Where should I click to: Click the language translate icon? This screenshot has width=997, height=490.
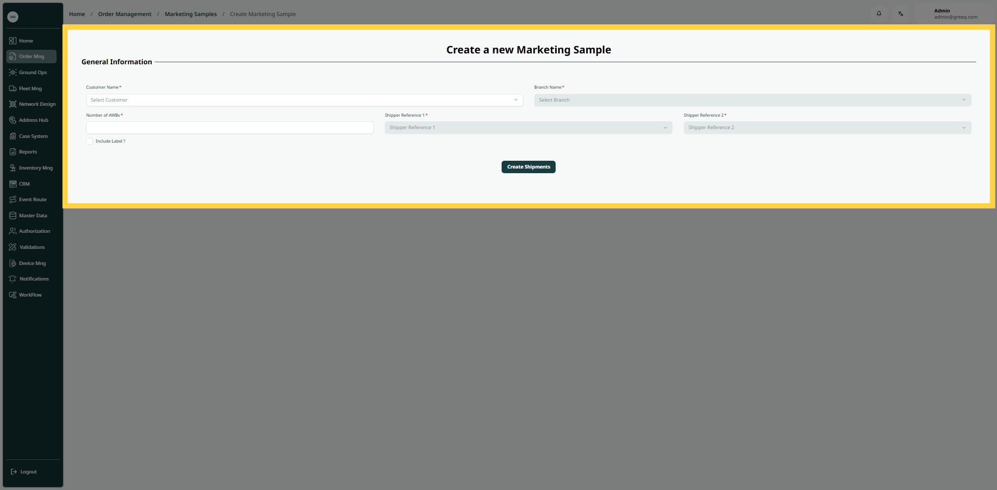[x=901, y=14]
